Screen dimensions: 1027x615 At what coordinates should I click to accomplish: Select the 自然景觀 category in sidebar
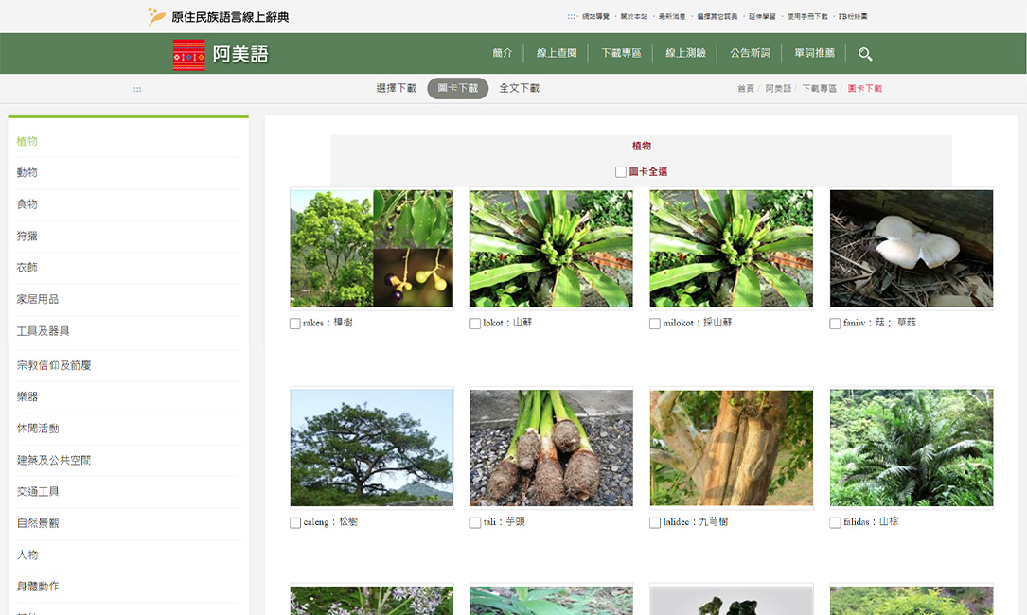[38, 523]
